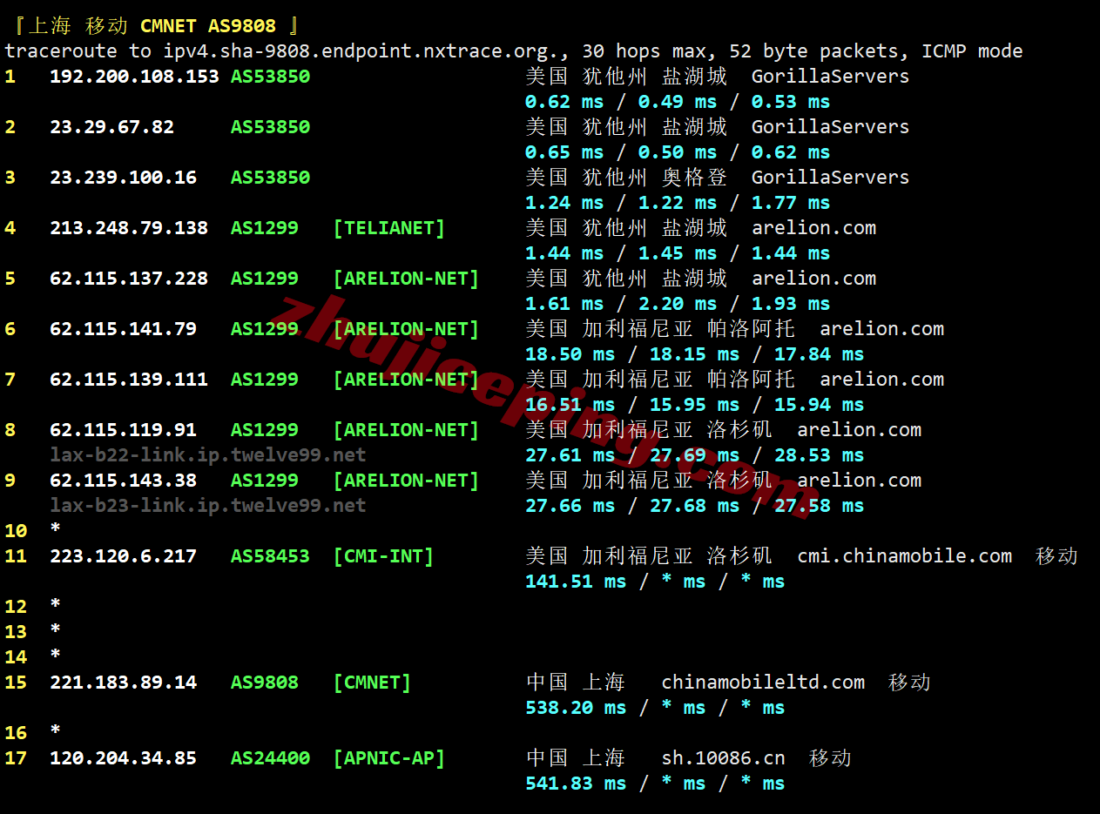Viewport: 1100px width, 814px height.
Task: Click the asterisk on hop 13
Action: click(x=56, y=630)
